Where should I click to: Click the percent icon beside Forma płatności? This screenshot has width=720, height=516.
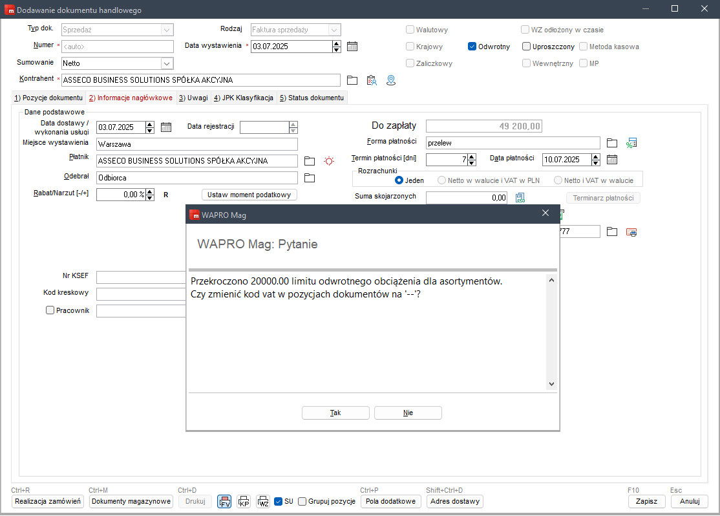[x=631, y=143]
